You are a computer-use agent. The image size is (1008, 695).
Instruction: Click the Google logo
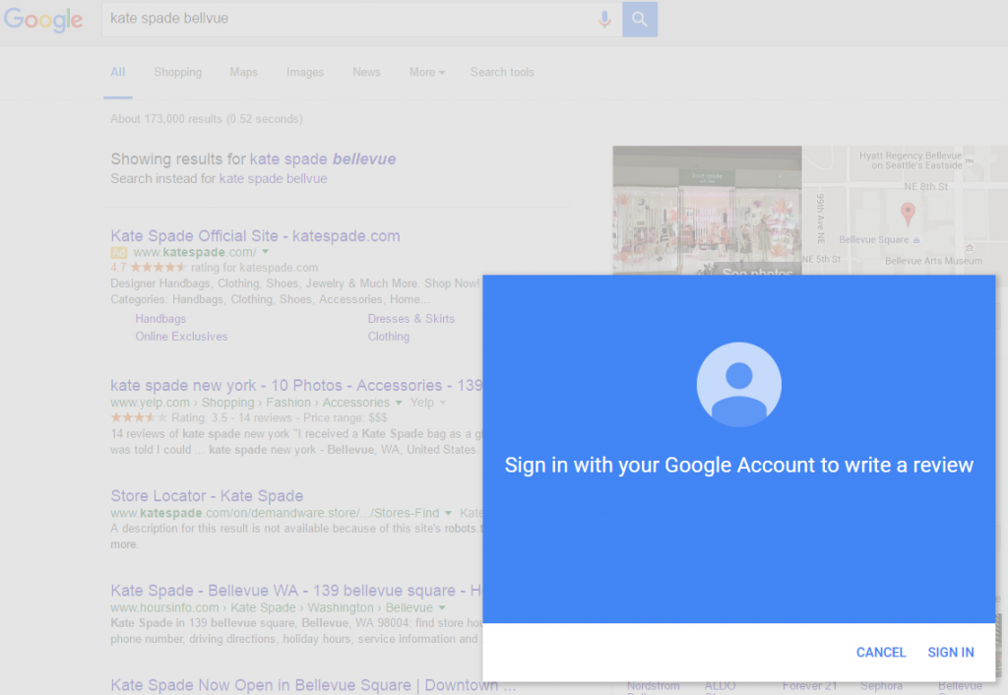coord(43,20)
